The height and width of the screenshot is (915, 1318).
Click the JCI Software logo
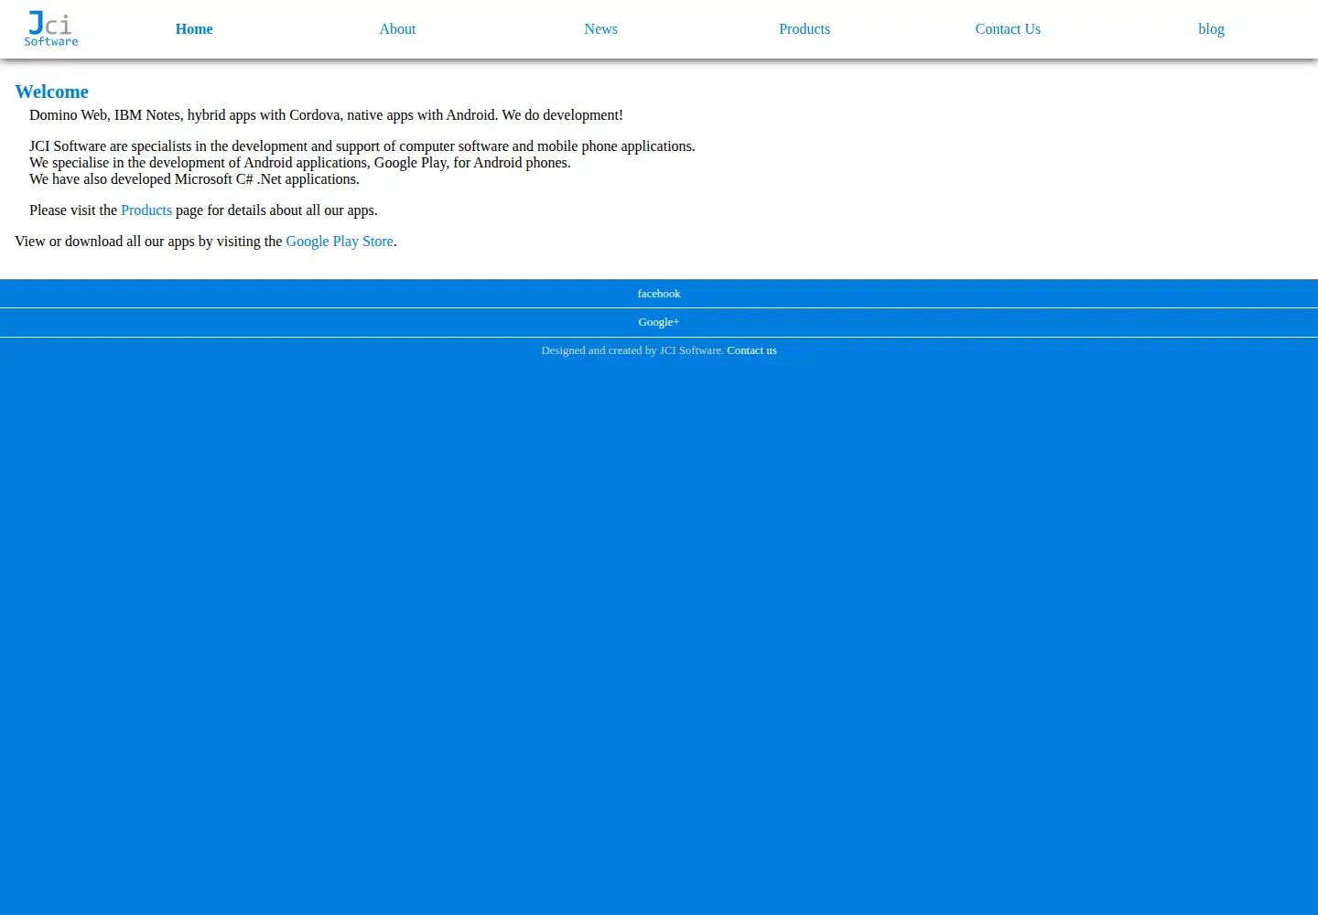coord(51,28)
